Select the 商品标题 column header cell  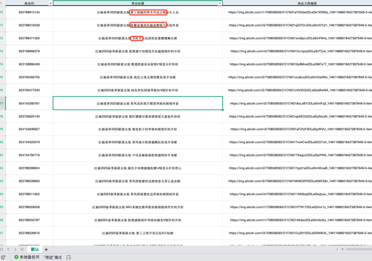(138, 3)
